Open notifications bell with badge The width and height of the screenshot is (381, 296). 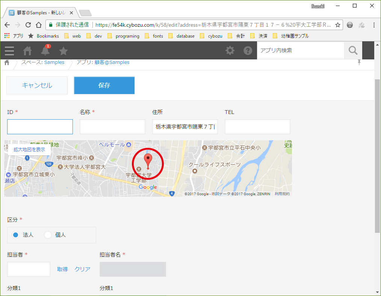pos(45,50)
